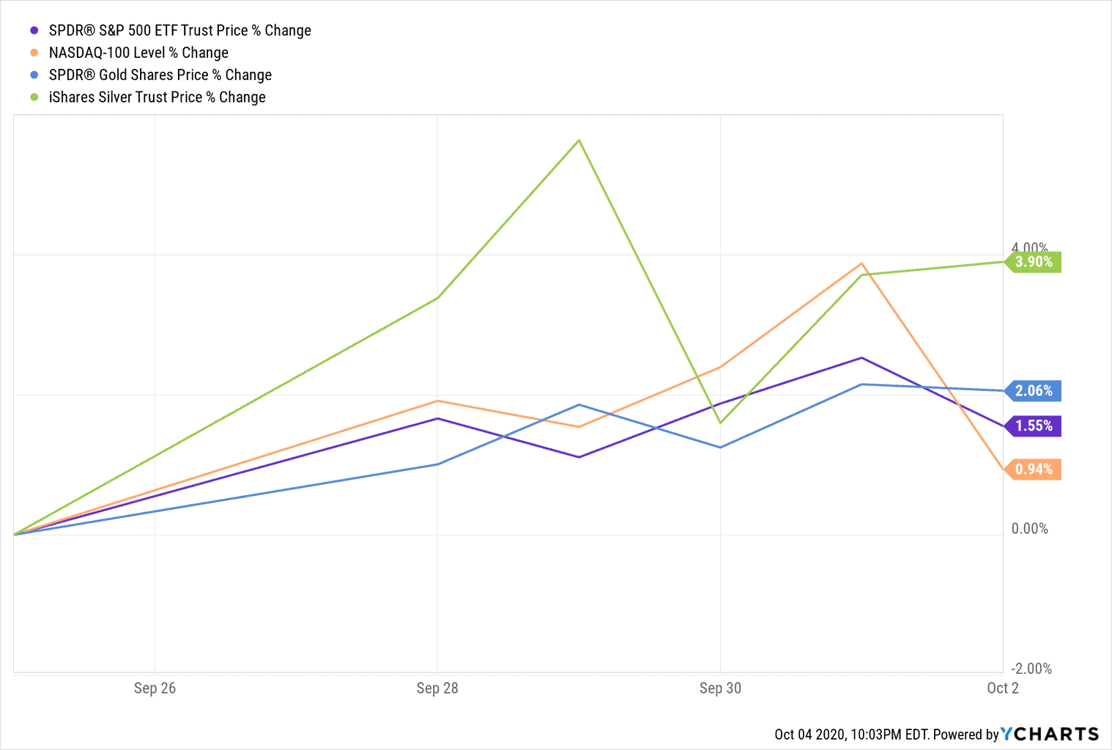The height and width of the screenshot is (750, 1112).
Task: Select the SPDR S&P 500 ETF Trust legend label
Action: coord(179,31)
